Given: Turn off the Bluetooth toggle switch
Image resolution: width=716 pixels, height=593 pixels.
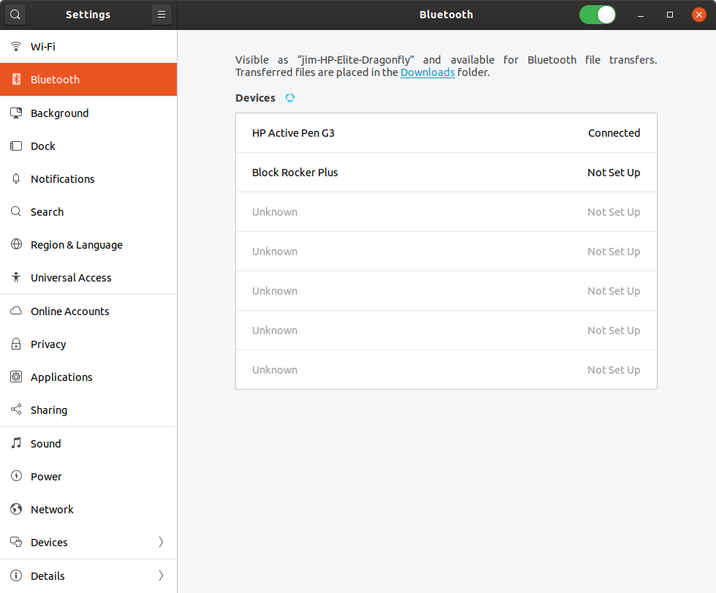Looking at the screenshot, I should click(x=598, y=15).
